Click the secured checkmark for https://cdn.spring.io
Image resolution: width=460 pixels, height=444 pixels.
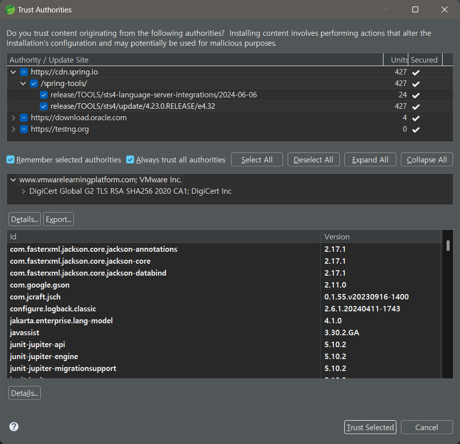[416, 73]
